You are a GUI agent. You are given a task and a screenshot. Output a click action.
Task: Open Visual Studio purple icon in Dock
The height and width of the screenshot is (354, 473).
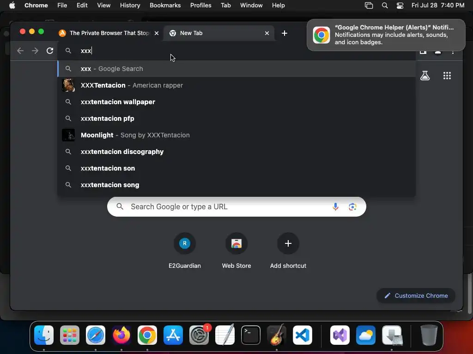pos(340,335)
